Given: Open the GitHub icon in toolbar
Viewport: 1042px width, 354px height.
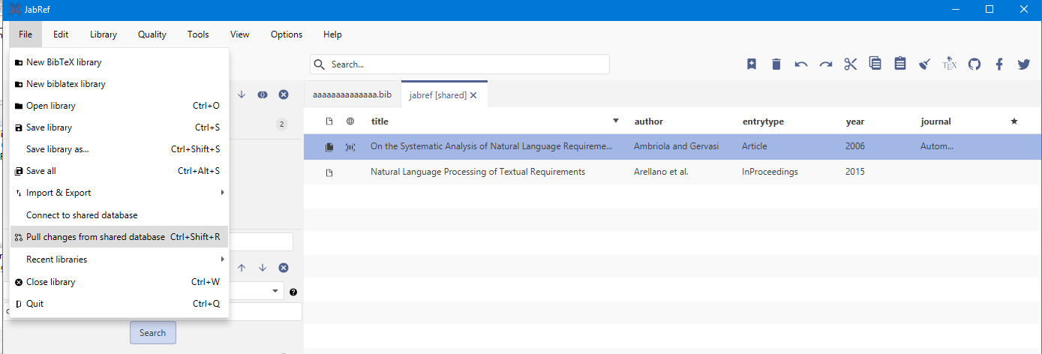Looking at the screenshot, I should (x=974, y=64).
